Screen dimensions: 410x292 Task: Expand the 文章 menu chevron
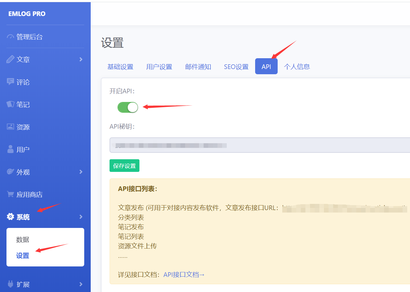[x=81, y=59]
